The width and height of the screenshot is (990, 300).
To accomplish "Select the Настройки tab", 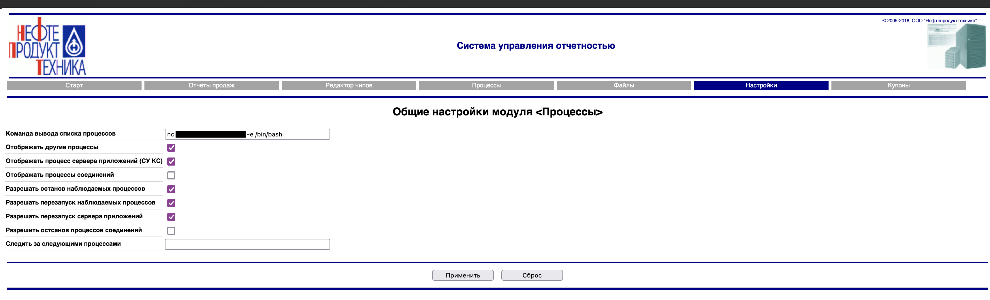I will [x=761, y=85].
